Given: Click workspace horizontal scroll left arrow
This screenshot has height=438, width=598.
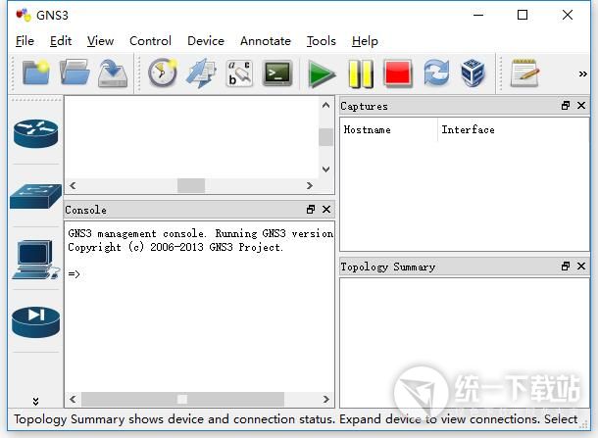Looking at the screenshot, I should click(x=73, y=185).
